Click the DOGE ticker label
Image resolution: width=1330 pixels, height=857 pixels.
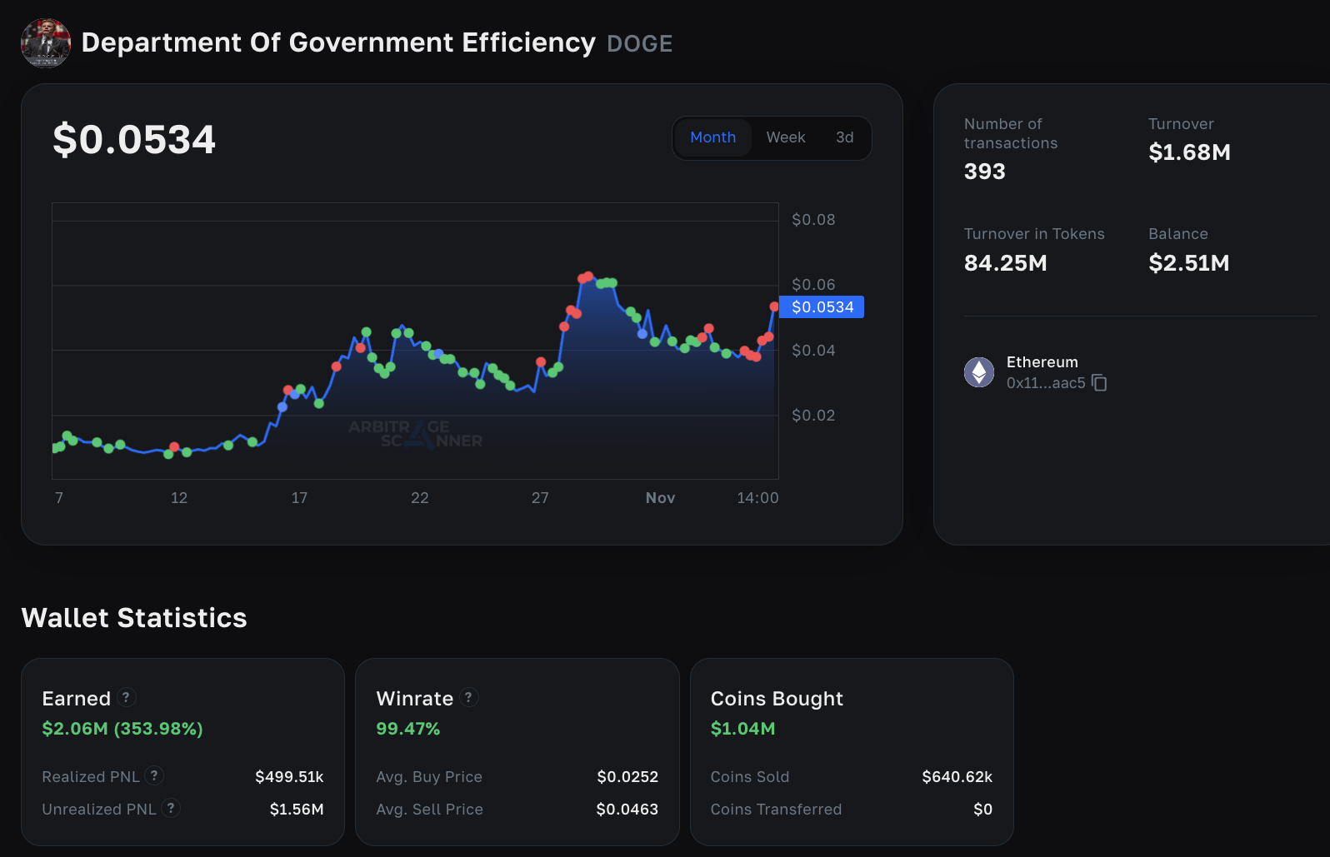[640, 44]
